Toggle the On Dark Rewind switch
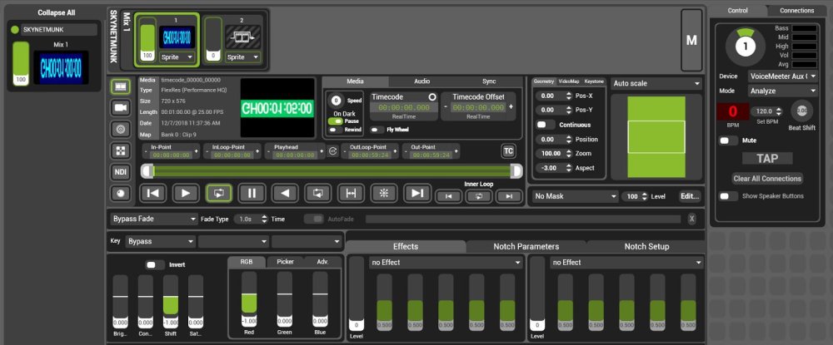Viewport: 833px width, 345px height. (335, 130)
